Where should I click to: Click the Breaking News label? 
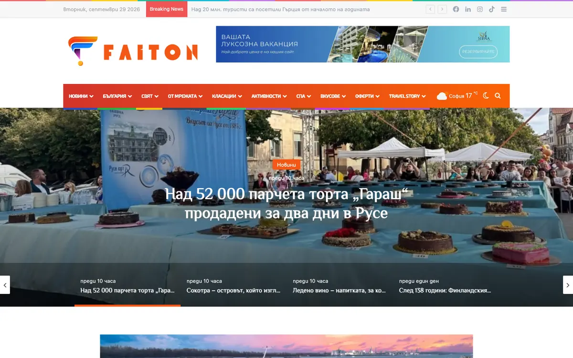coord(167,9)
